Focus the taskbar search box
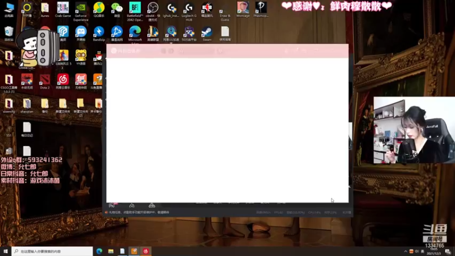Screen dimensions: 455x256 point(52,251)
